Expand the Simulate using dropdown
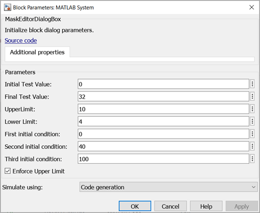Image resolution: width=260 pixels, height=213 pixels. click(168, 187)
